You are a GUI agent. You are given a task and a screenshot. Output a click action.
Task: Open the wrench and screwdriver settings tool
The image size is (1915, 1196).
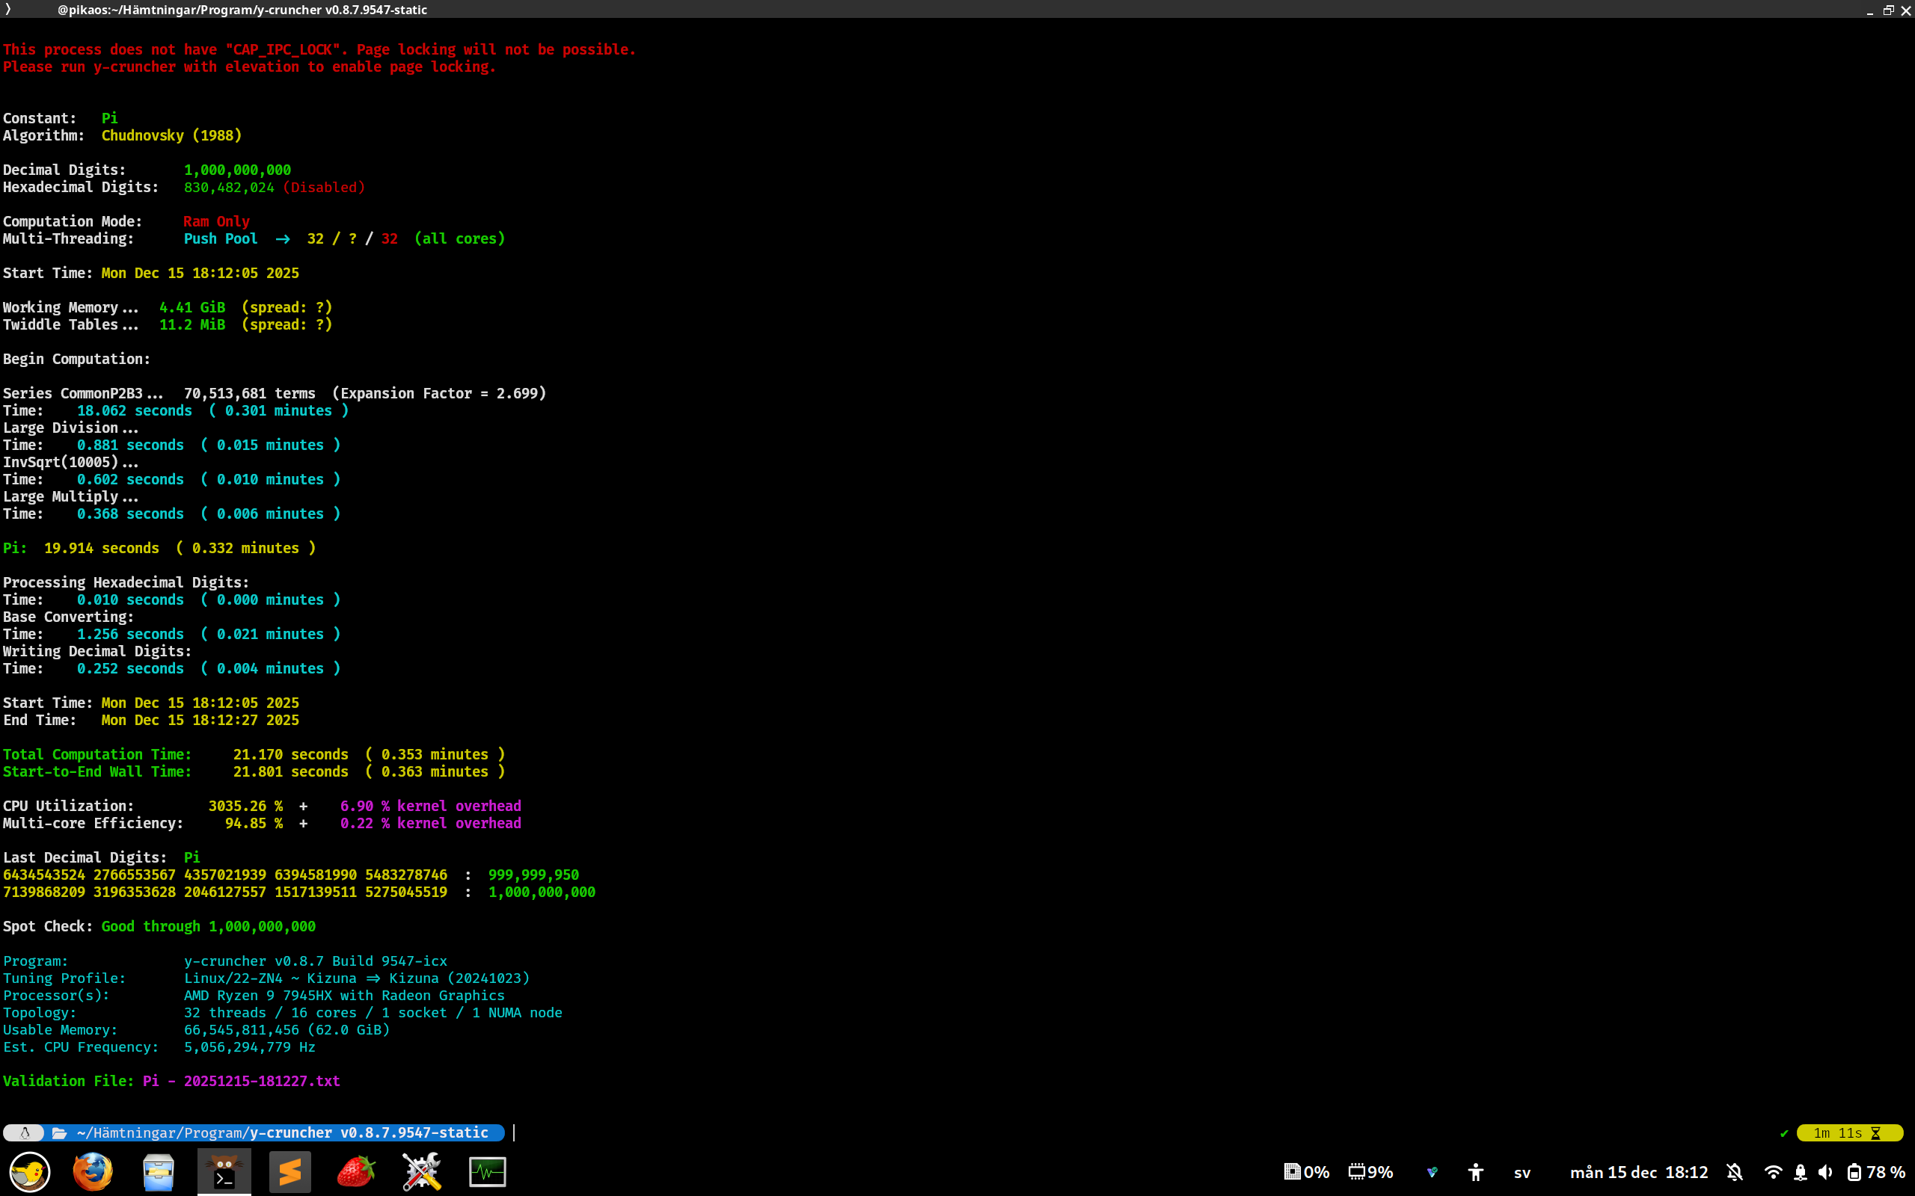coord(421,1171)
